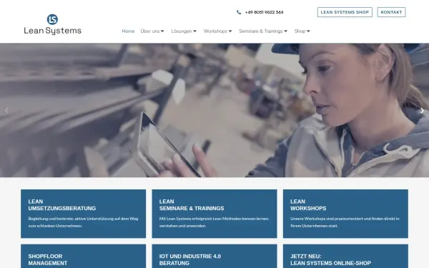The height and width of the screenshot is (268, 429).
Task: Go to Home menu item
Action: tap(128, 31)
